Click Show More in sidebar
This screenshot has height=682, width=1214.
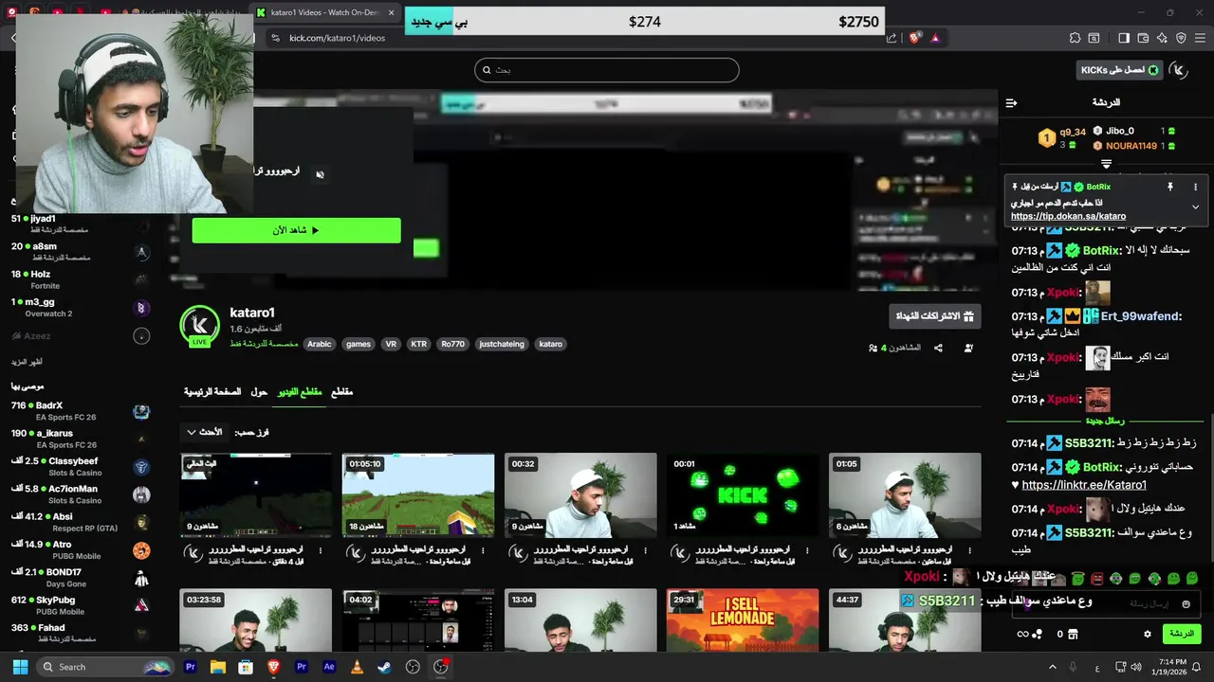(28, 362)
